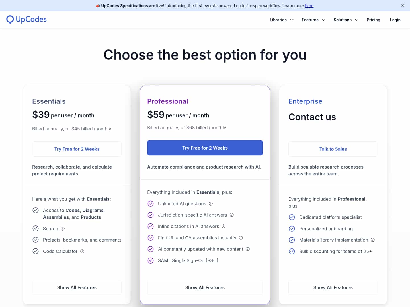Click info icon for Jurisdiction-specific AI answers
This screenshot has height=307, width=410.
point(232,215)
